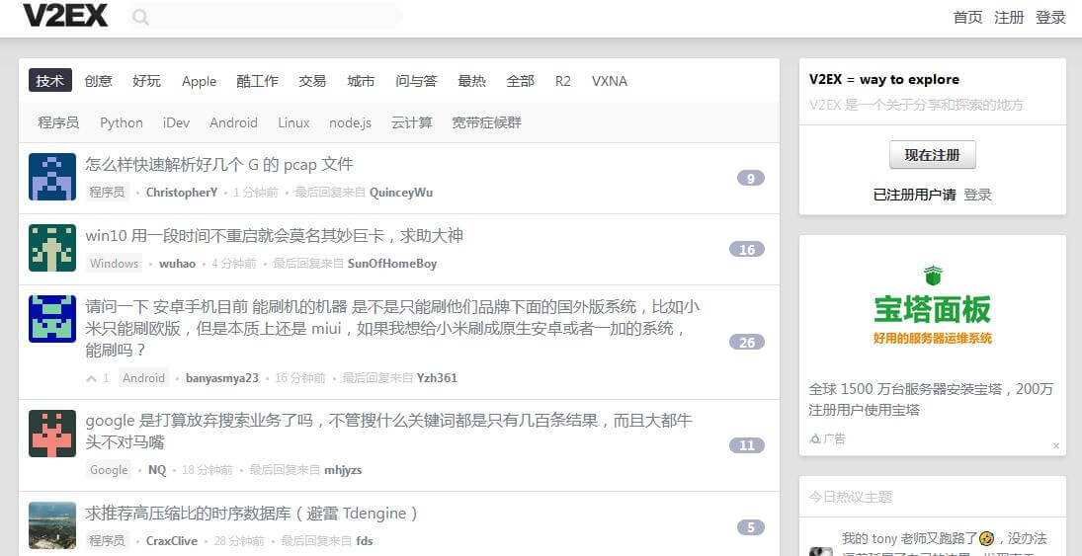Click 登录 in the top navigation

coord(1050,18)
